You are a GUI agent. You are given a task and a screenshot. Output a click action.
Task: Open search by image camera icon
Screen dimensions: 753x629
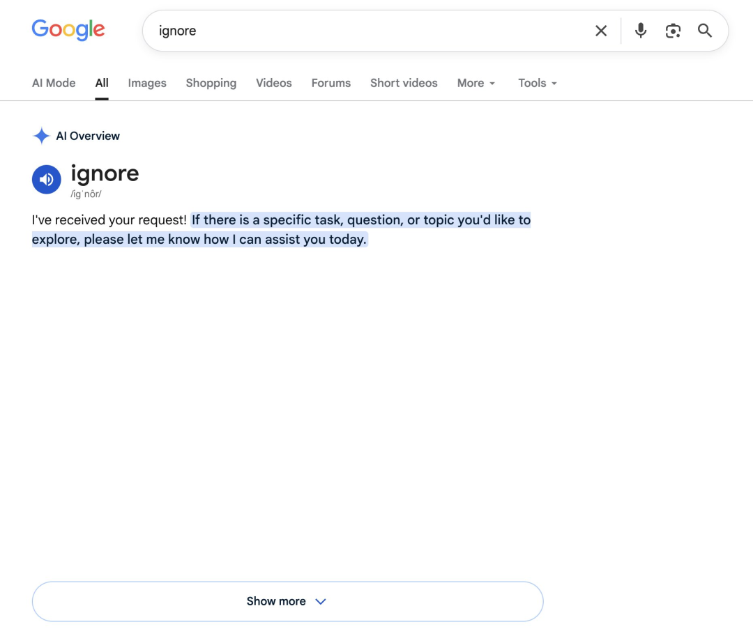[673, 31]
